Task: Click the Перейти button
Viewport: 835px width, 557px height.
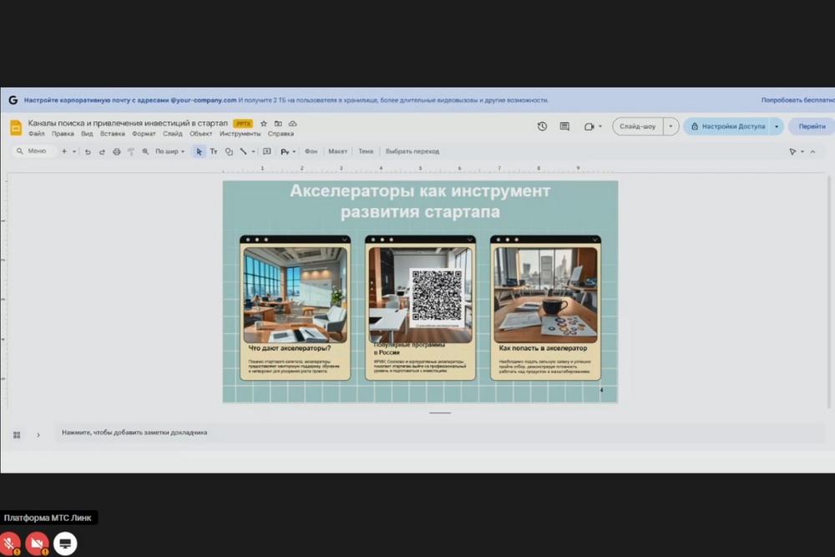Action: 812,126
